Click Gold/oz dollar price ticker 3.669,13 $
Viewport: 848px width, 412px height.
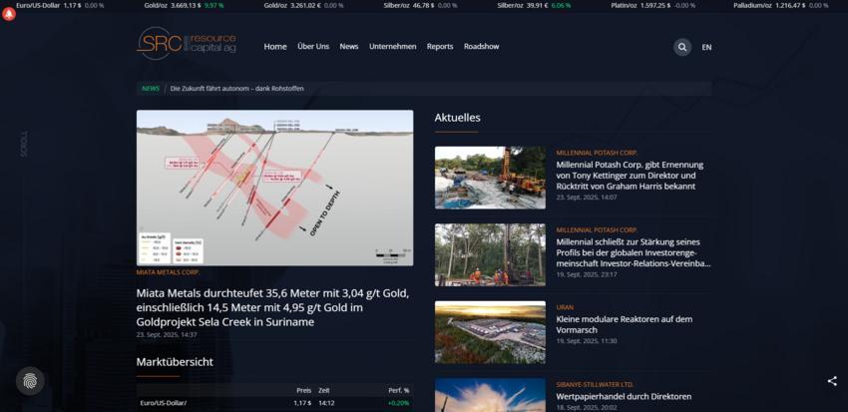tap(184, 5)
